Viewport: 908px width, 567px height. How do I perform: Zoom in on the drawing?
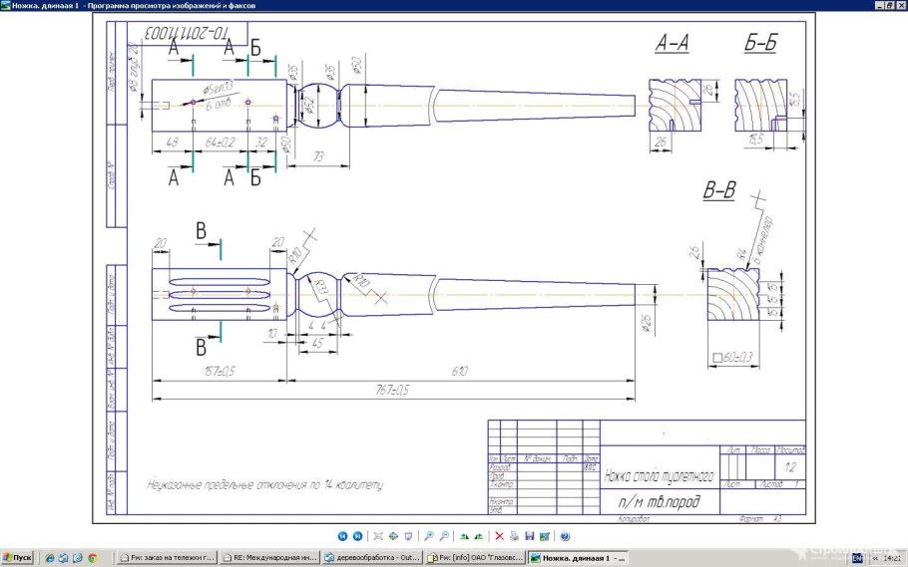(x=429, y=535)
